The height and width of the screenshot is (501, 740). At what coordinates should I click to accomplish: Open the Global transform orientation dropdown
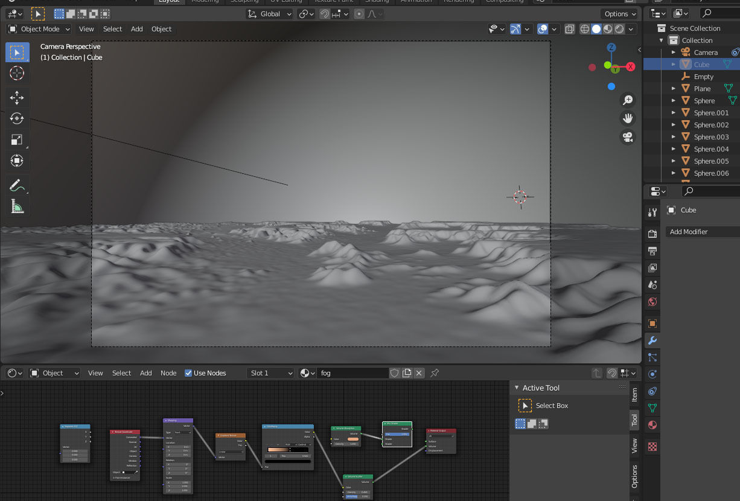coord(270,14)
